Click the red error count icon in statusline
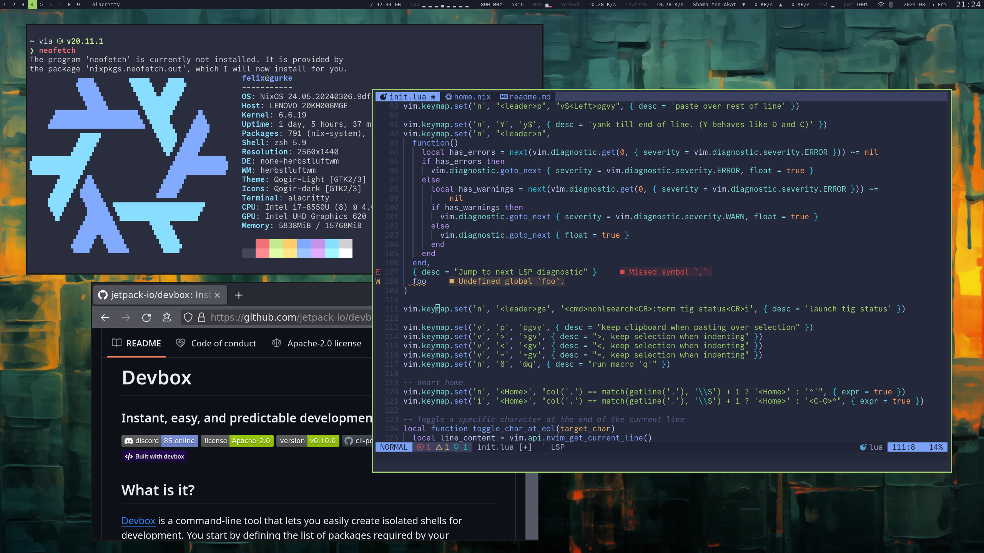 (x=424, y=447)
